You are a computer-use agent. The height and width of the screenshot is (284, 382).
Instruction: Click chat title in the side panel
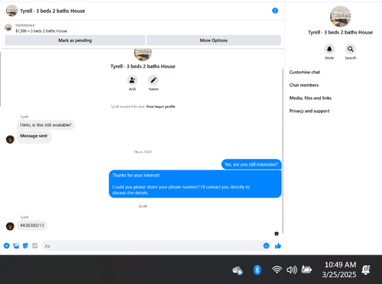[x=340, y=32]
